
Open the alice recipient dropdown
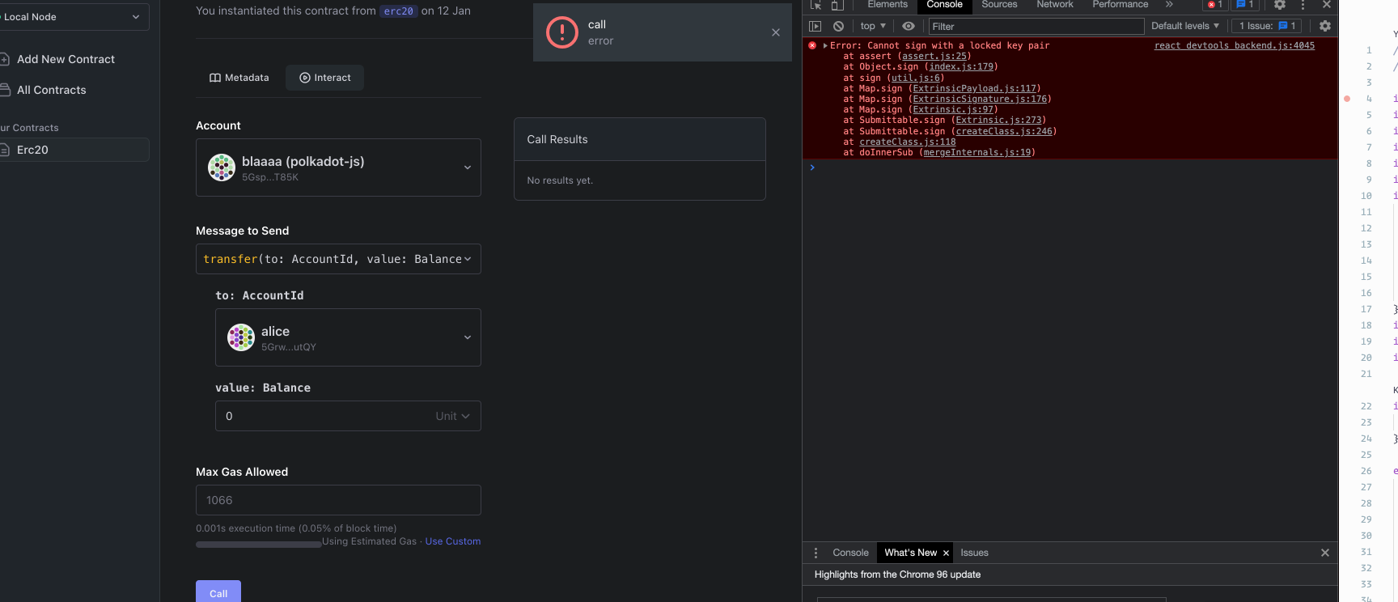point(348,337)
